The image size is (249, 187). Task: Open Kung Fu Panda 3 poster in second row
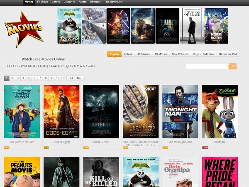(141, 172)
